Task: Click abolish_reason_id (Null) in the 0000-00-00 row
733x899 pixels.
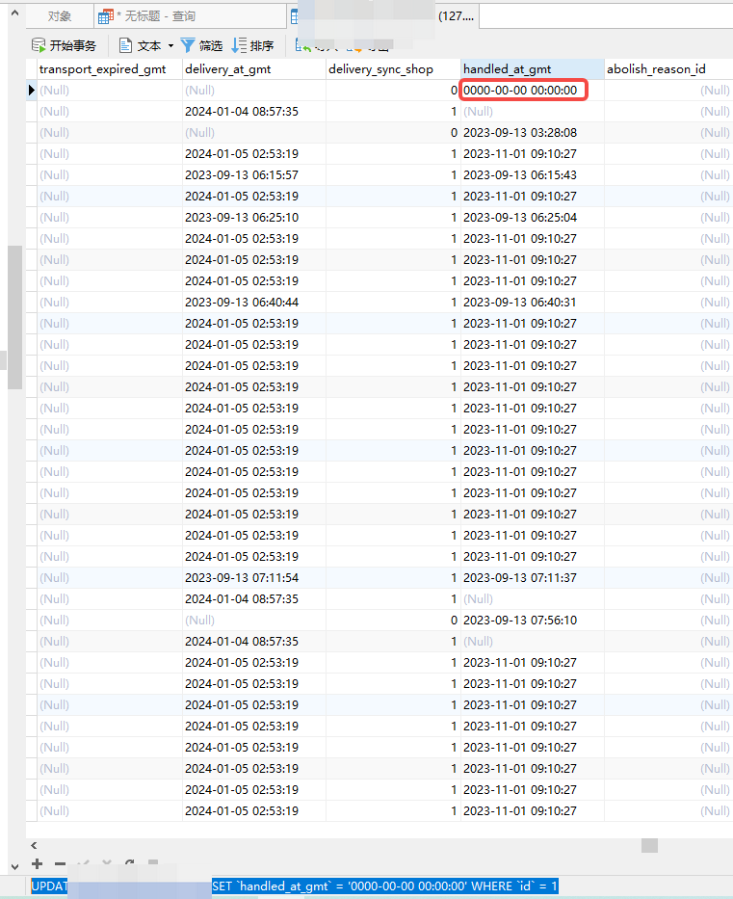Action: pos(668,90)
